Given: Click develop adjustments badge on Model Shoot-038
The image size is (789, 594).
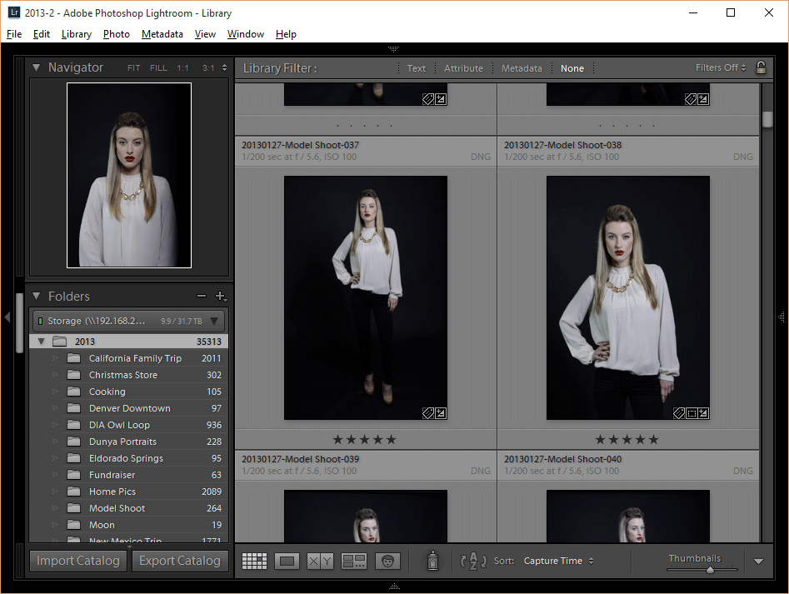Looking at the screenshot, I should click(703, 413).
